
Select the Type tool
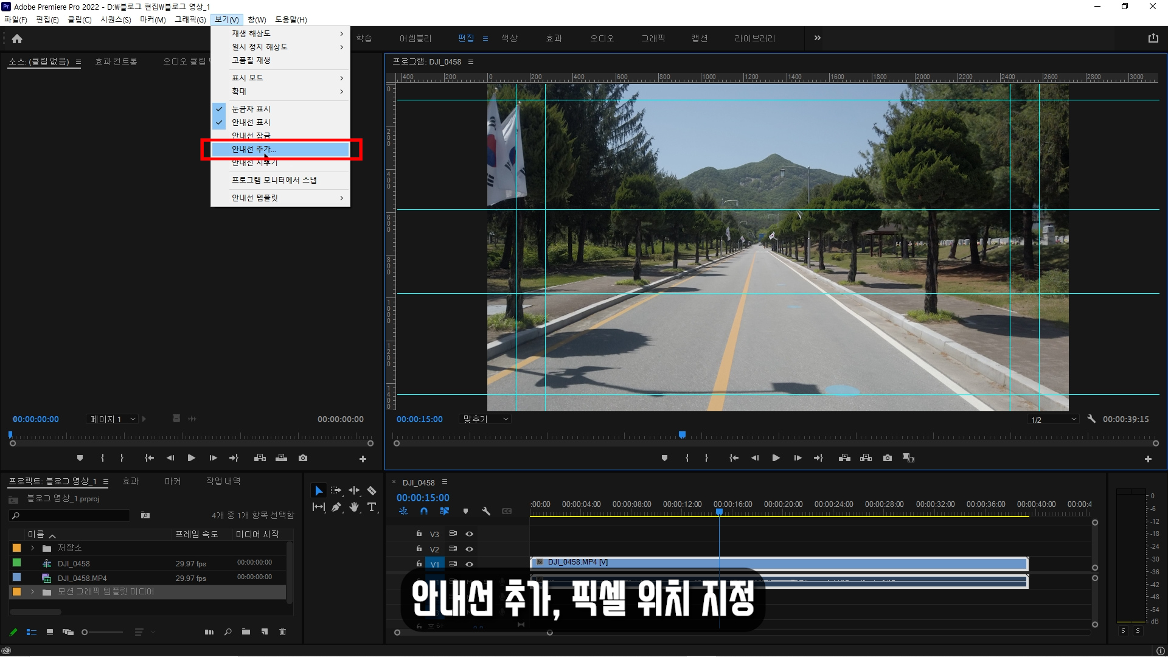[372, 507]
